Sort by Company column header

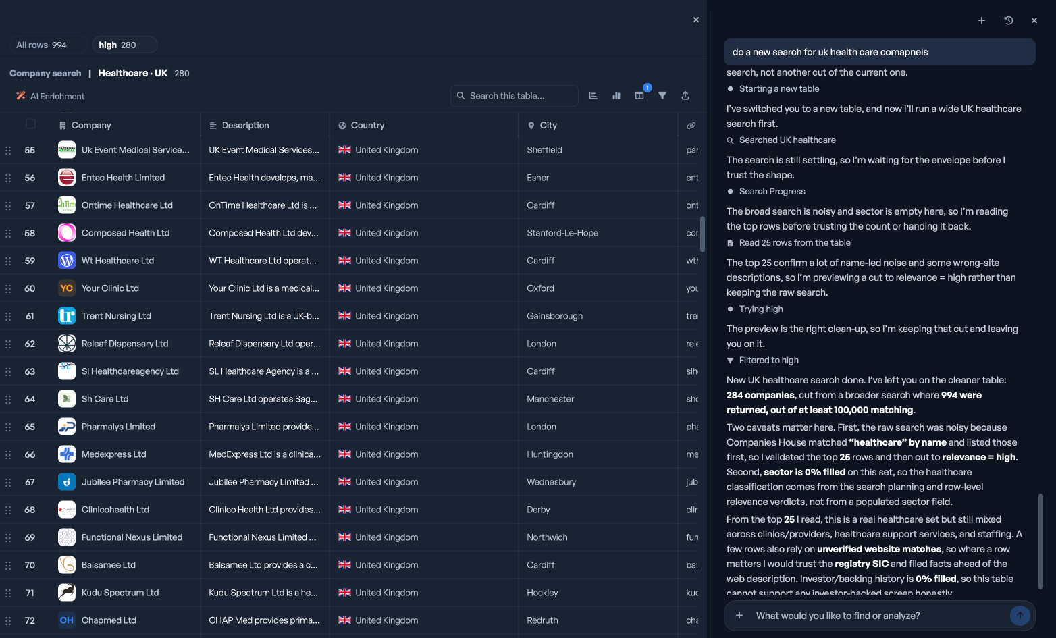pos(91,126)
